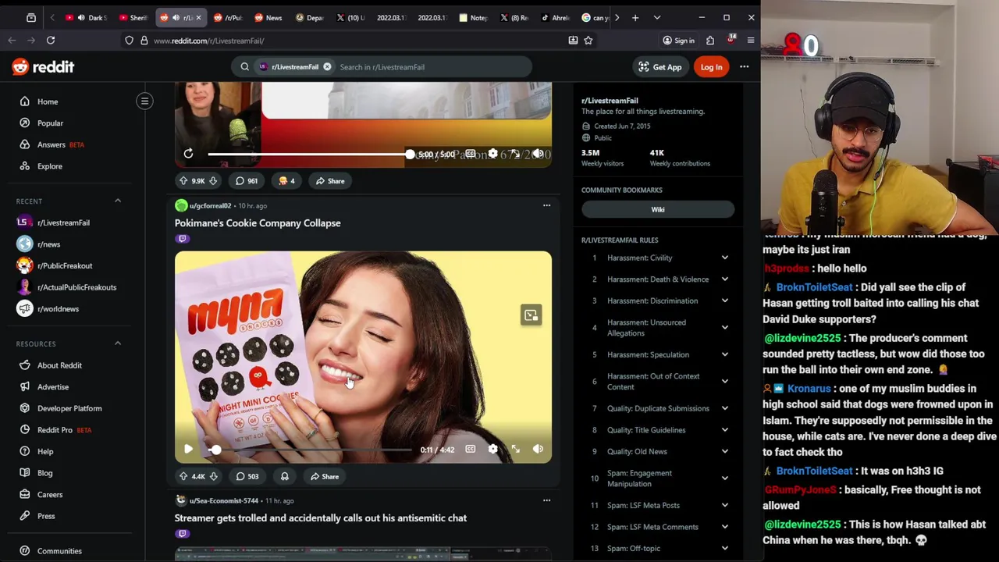999x562 pixels.
Task: Remove the r/LivestreamFail search filter chip
Action: pos(327,67)
